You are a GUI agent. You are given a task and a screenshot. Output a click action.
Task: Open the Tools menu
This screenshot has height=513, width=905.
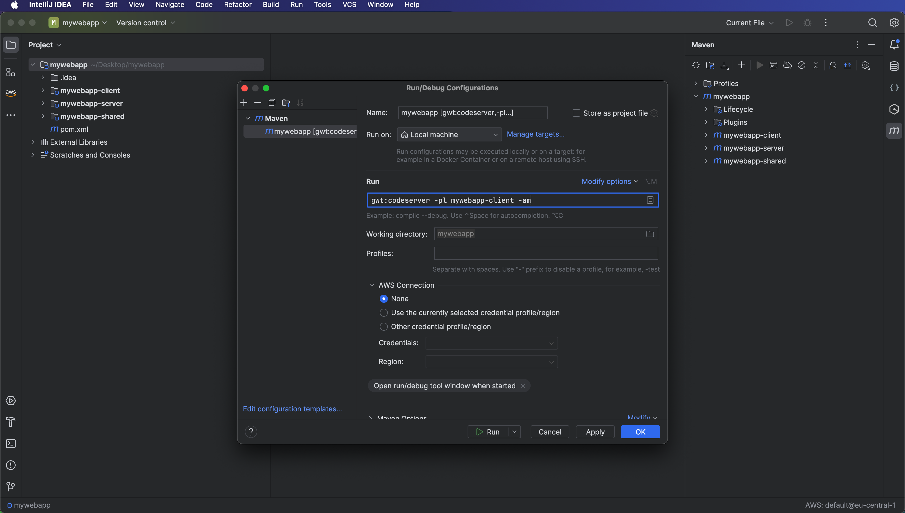tap(322, 5)
